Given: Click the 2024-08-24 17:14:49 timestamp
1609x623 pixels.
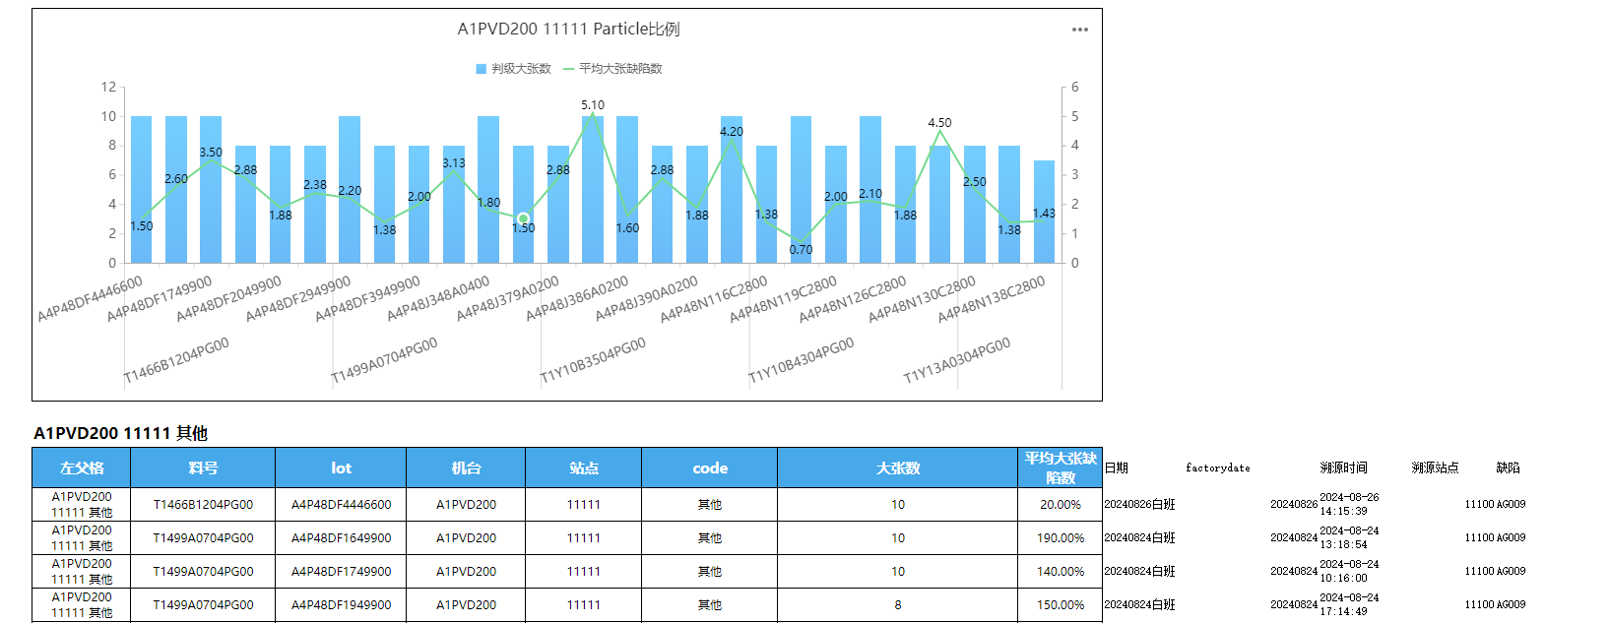Looking at the screenshot, I should [1349, 605].
